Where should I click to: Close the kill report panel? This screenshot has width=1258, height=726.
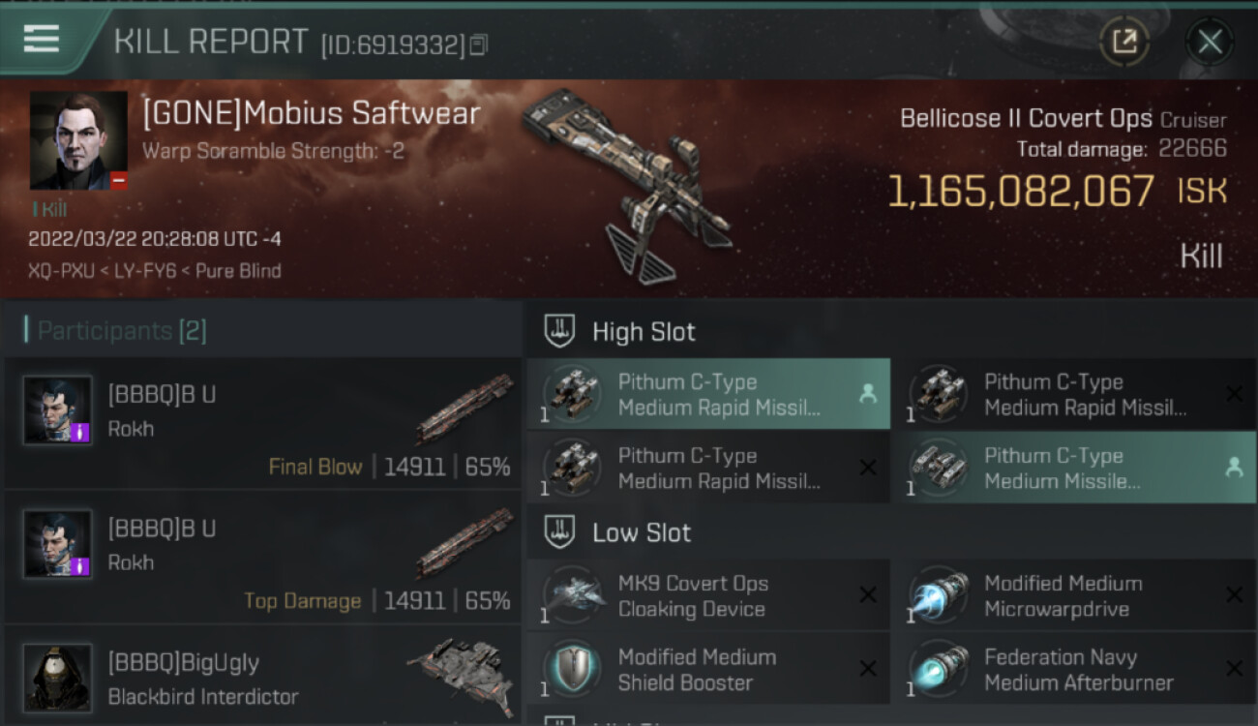(1210, 42)
